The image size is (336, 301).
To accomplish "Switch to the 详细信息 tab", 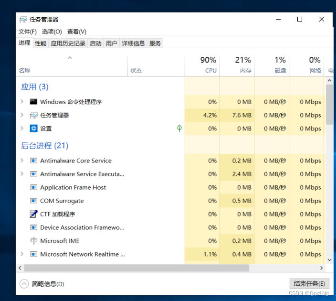I will (133, 43).
